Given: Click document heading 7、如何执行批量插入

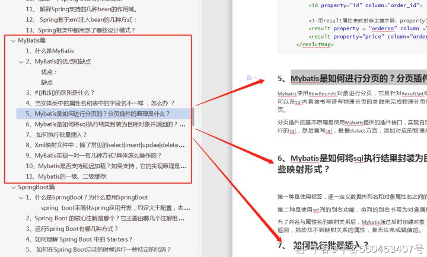Looking at the screenshot, I should [323, 245].
